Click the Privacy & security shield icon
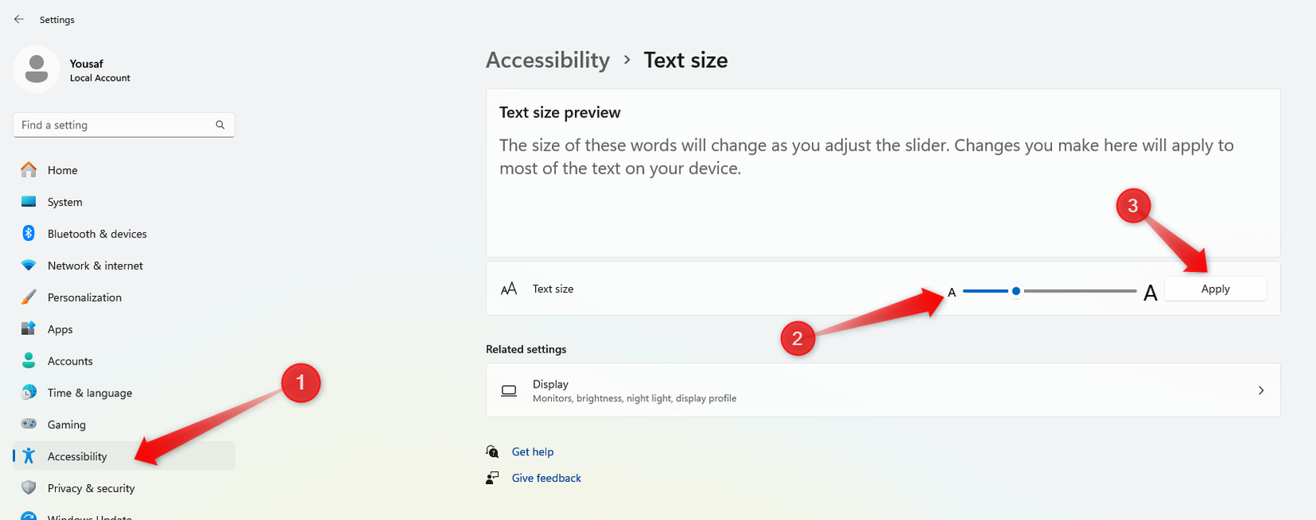Image resolution: width=1316 pixels, height=520 pixels. [29, 488]
